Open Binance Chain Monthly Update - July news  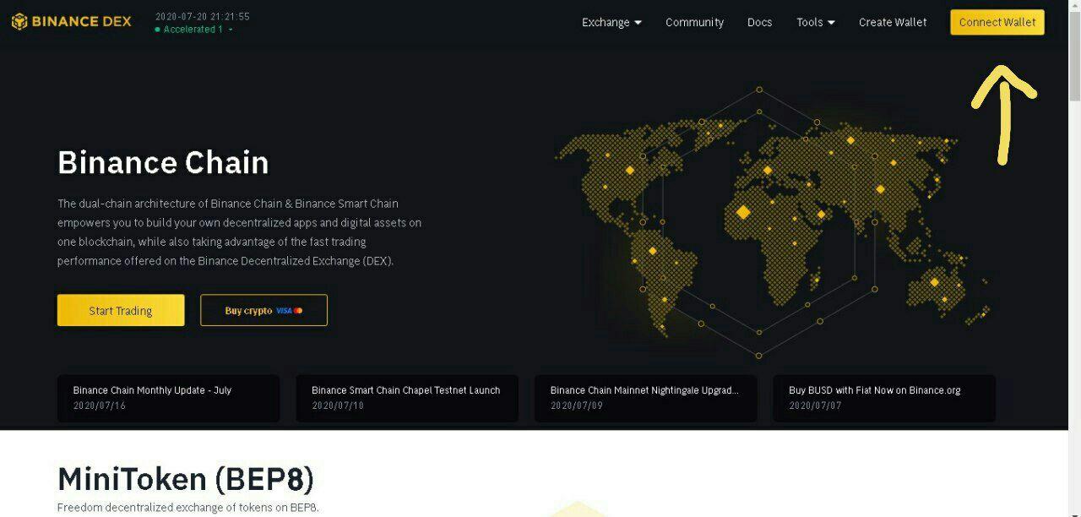[x=168, y=398]
